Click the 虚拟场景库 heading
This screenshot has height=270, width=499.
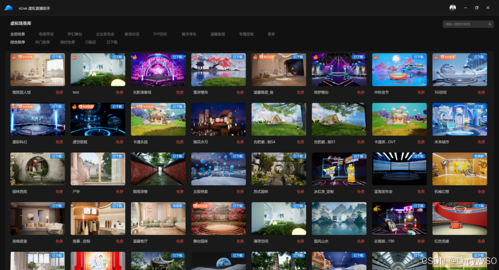click(x=20, y=23)
